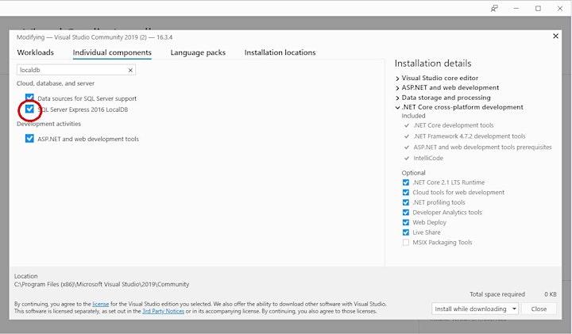Clear the localdb search text with X

[130, 70]
